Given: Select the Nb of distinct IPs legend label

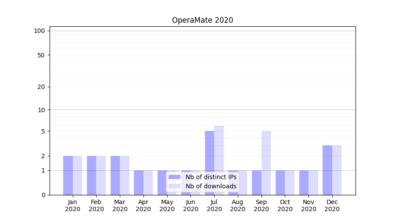Looking at the screenshot, I should point(211,177).
